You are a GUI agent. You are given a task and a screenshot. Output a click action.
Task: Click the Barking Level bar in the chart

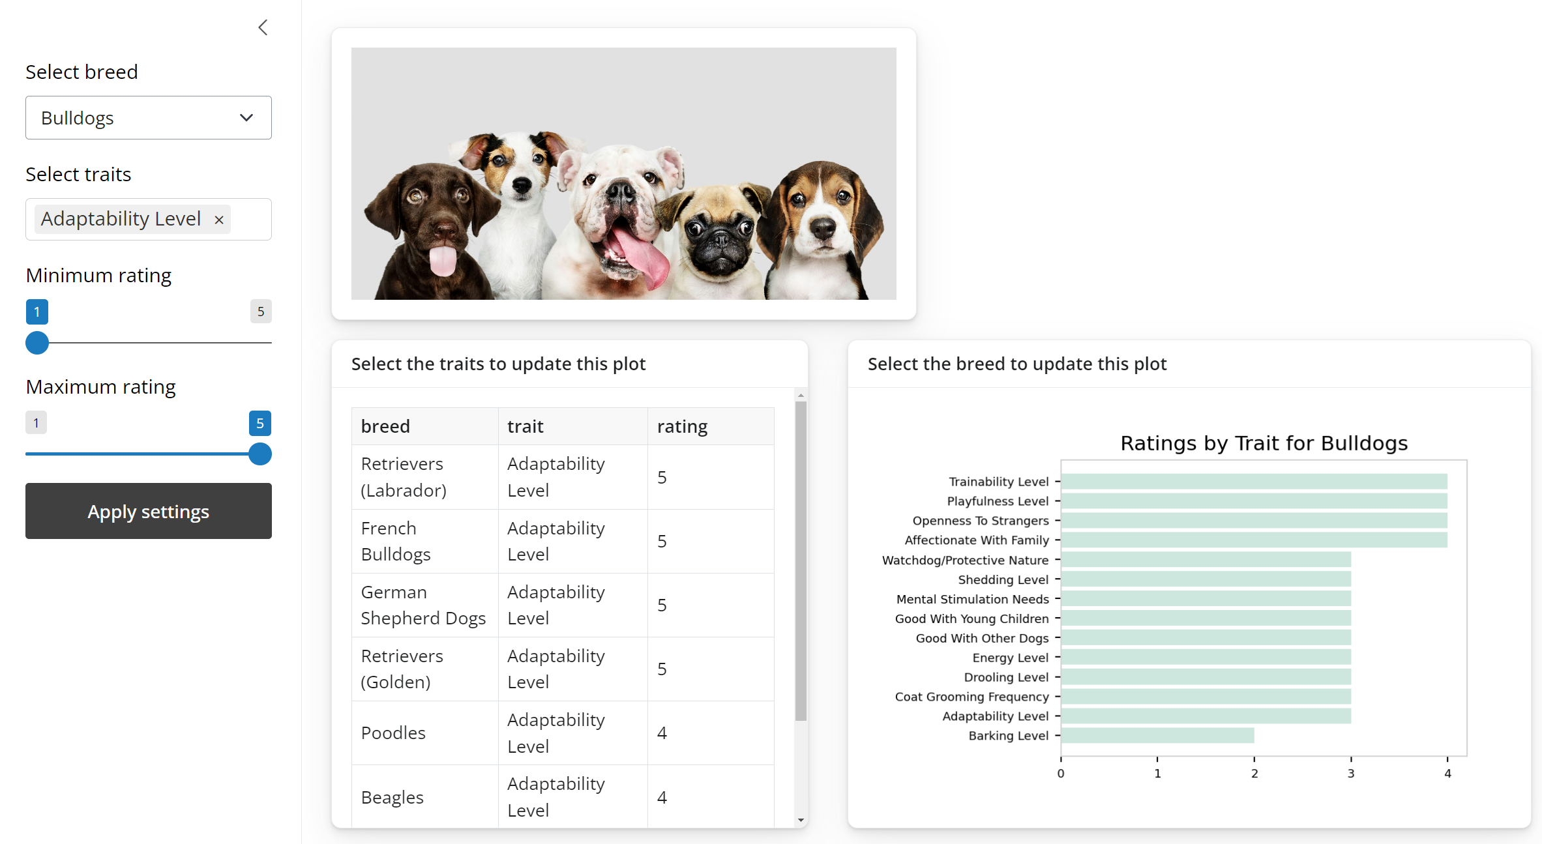tap(1157, 735)
